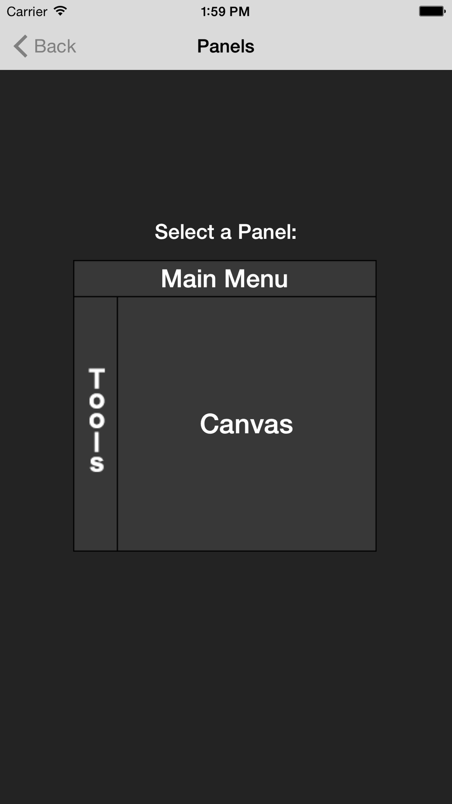Viewport: 452px width, 804px height.
Task: Choose the vertical Tools panel
Action: (96, 423)
